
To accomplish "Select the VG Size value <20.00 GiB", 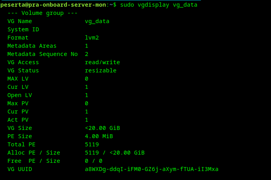I will point(102,128).
